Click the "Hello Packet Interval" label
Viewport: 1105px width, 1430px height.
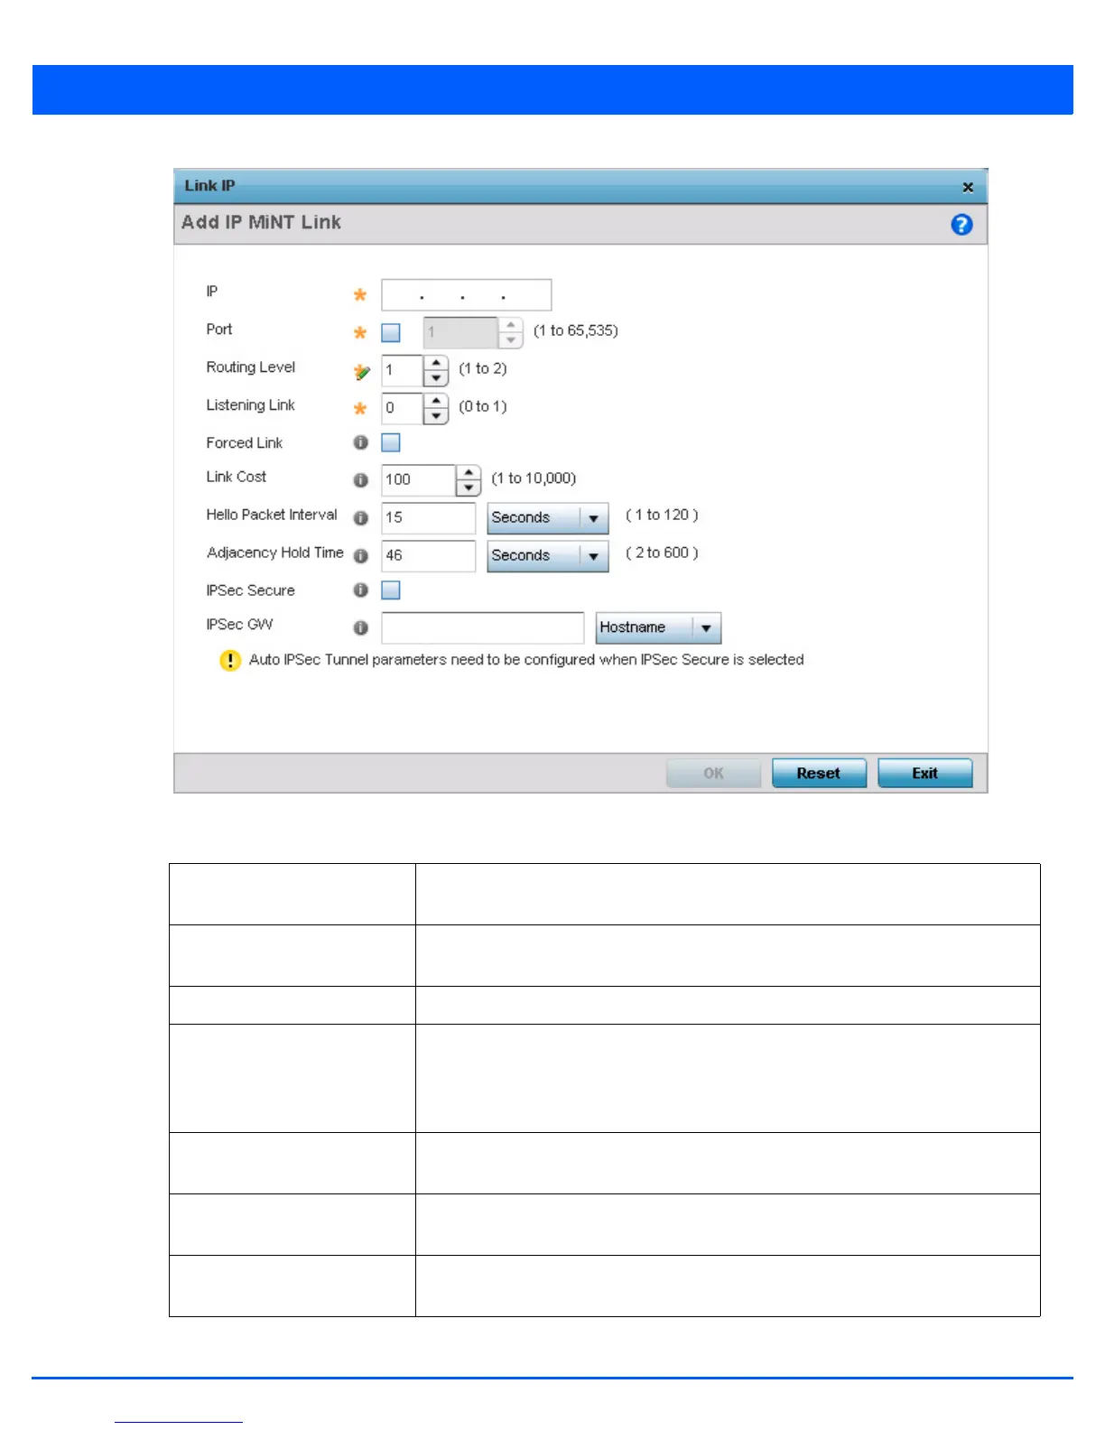(x=272, y=515)
